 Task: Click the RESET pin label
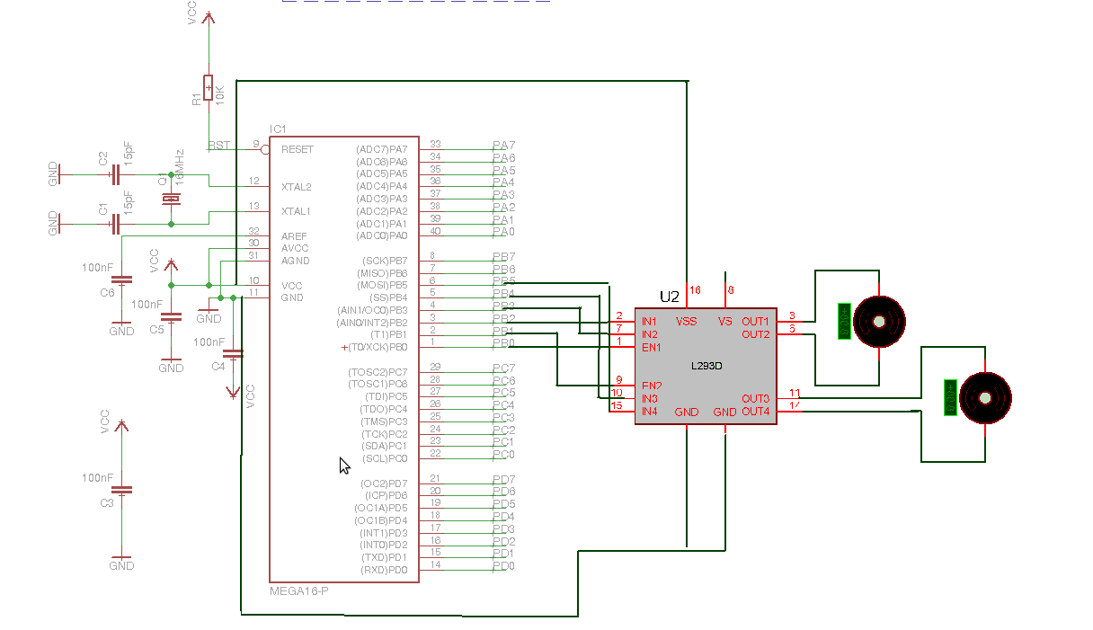tap(298, 149)
